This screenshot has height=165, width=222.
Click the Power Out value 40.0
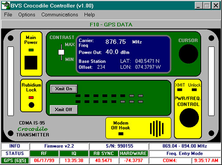pyautogui.click(x=112, y=52)
